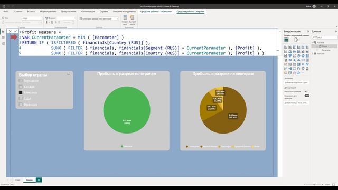The width and height of the screenshot is (338, 190).
Task: Collapse the ribbon with the chevron
Action: tap(336, 27)
